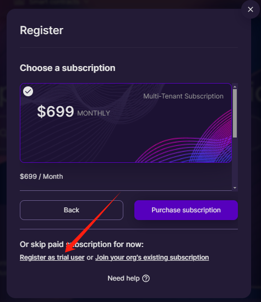The height and width of the screenshot is (302, 261).
Task: Click the scrollbar up arrow
Action: pyautogui.click(x=235, y=87)
